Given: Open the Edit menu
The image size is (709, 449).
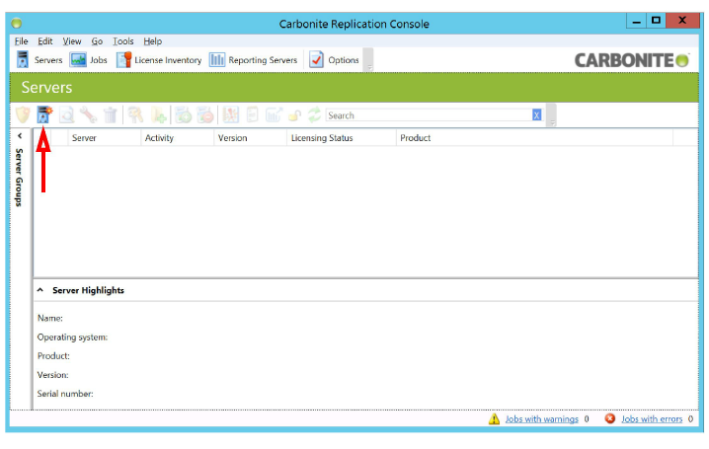Looking at the screenshot, I should [44, 41].
